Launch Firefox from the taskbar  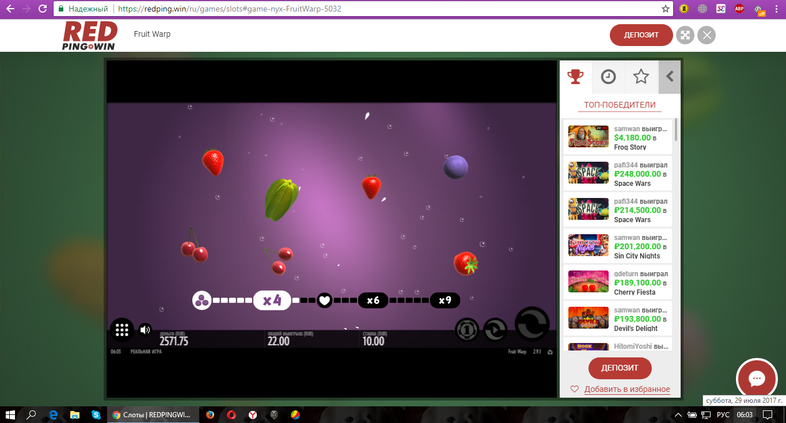(210, 414)
